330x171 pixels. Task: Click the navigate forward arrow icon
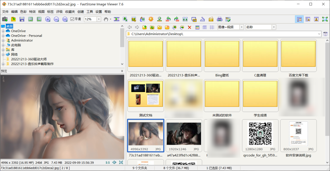[137, 27]
